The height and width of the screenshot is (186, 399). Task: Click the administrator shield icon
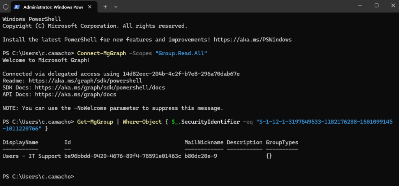coord(5,7)
